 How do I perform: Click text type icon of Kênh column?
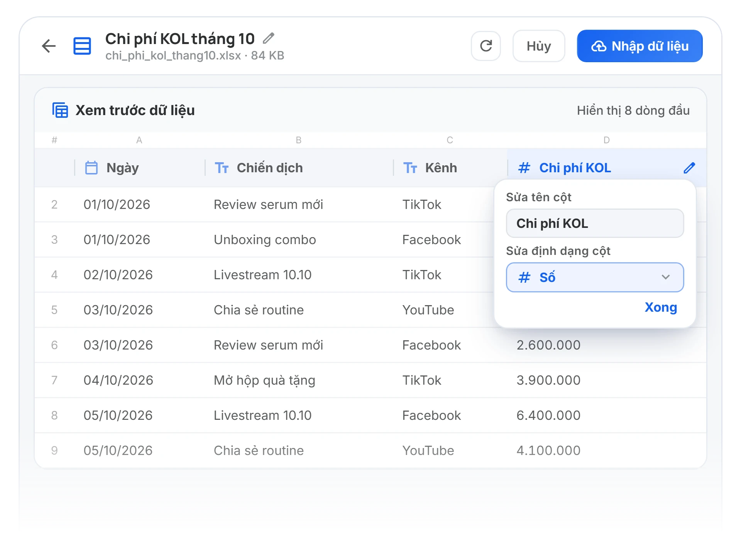(x=410, y=168)
